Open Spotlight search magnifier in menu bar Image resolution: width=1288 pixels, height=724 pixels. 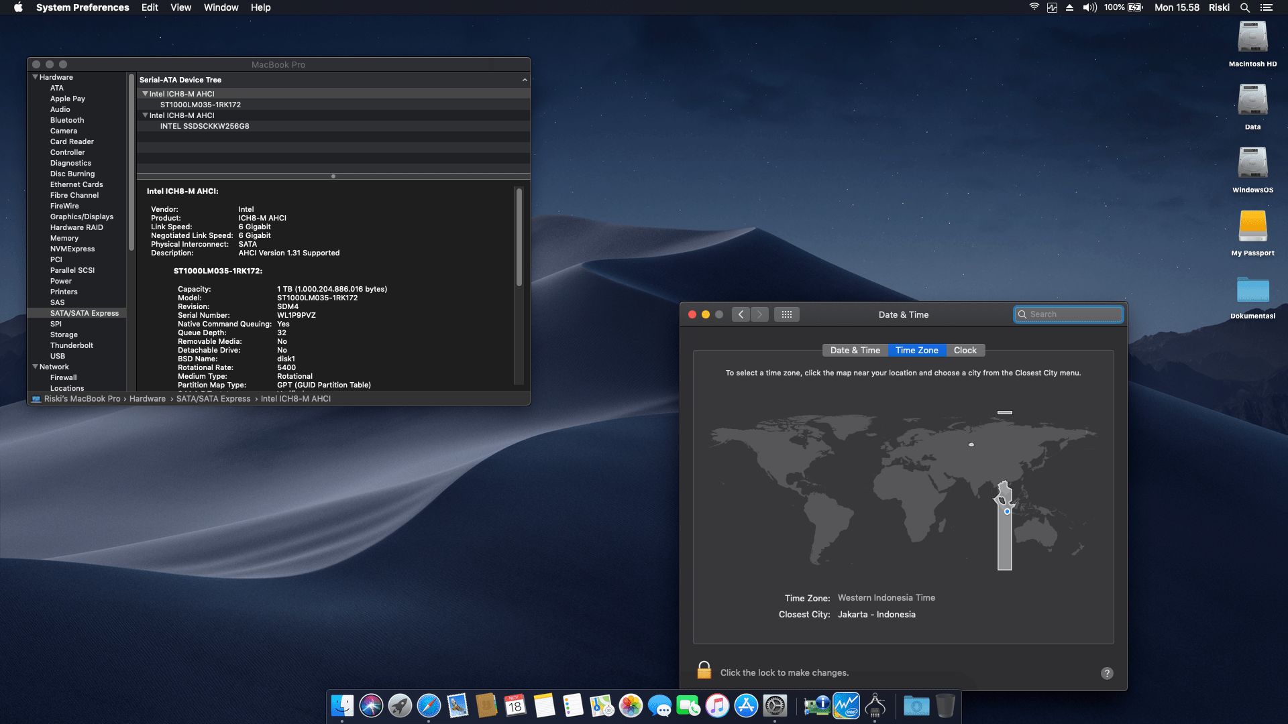(1244, 7)
